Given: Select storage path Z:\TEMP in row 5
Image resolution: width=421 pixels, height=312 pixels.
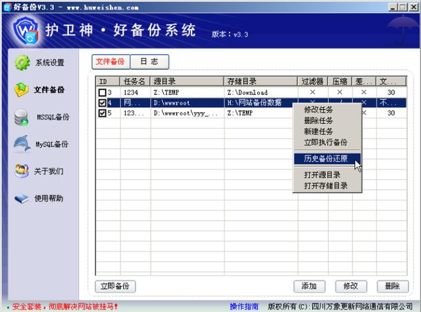Looking at the screenshot, I should pos(240,113).
